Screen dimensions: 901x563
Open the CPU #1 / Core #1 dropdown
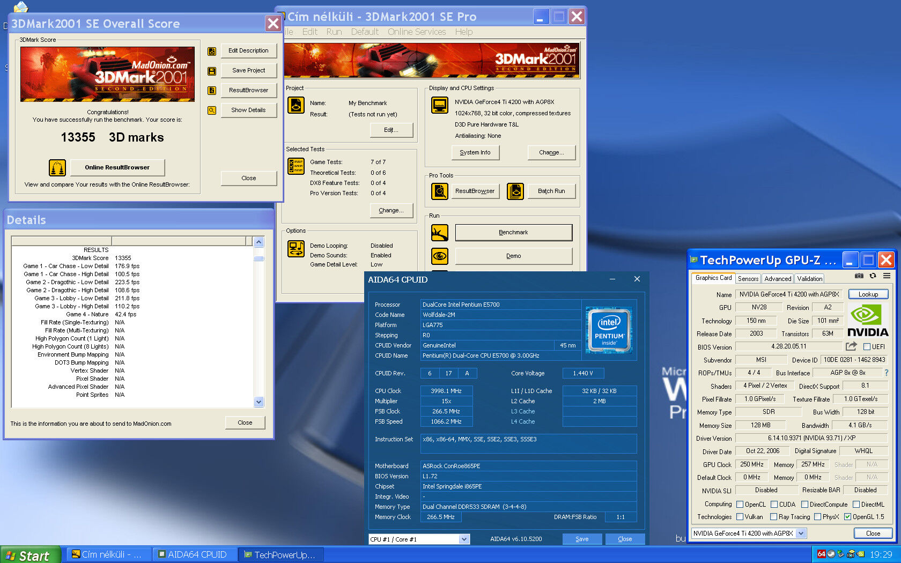coord(464,539)
